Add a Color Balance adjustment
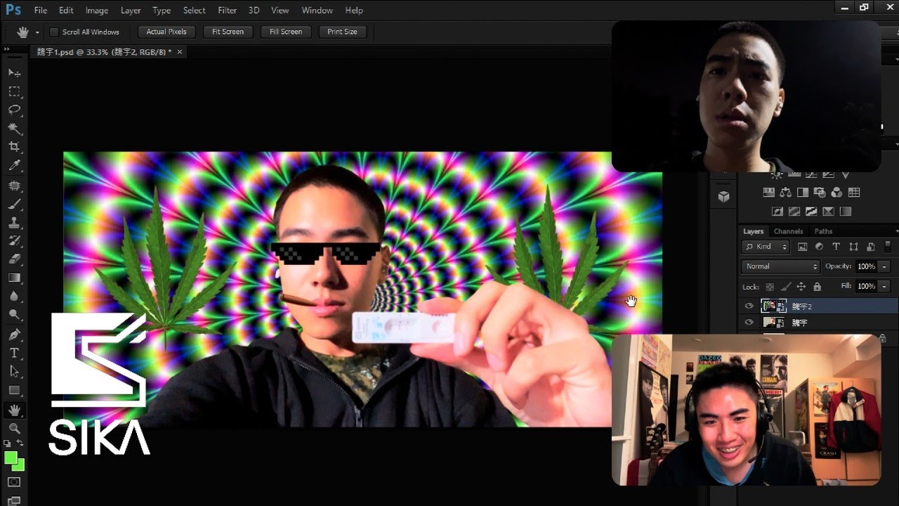The width and height of the screenshot is (899, 506). pyautogui.click(x=785, y=193)
